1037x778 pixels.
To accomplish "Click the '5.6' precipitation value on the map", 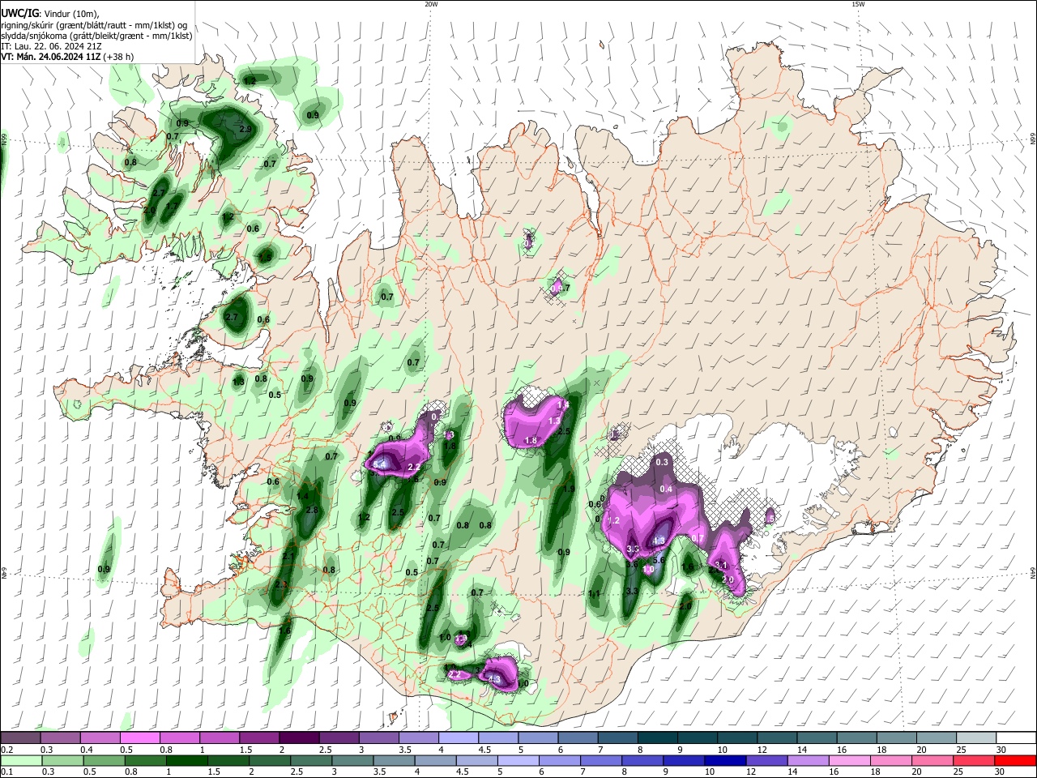I will tap(659, 560).
